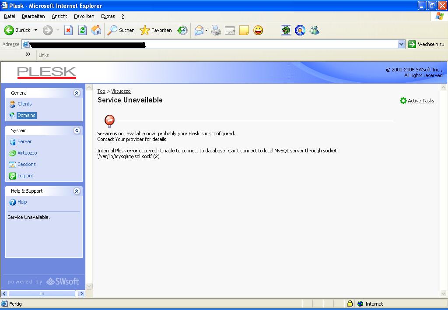Image resolution: width=448 pixels, height=310 pixels.
Task: Click the Zurück back arrow icon
Action: 9,30
